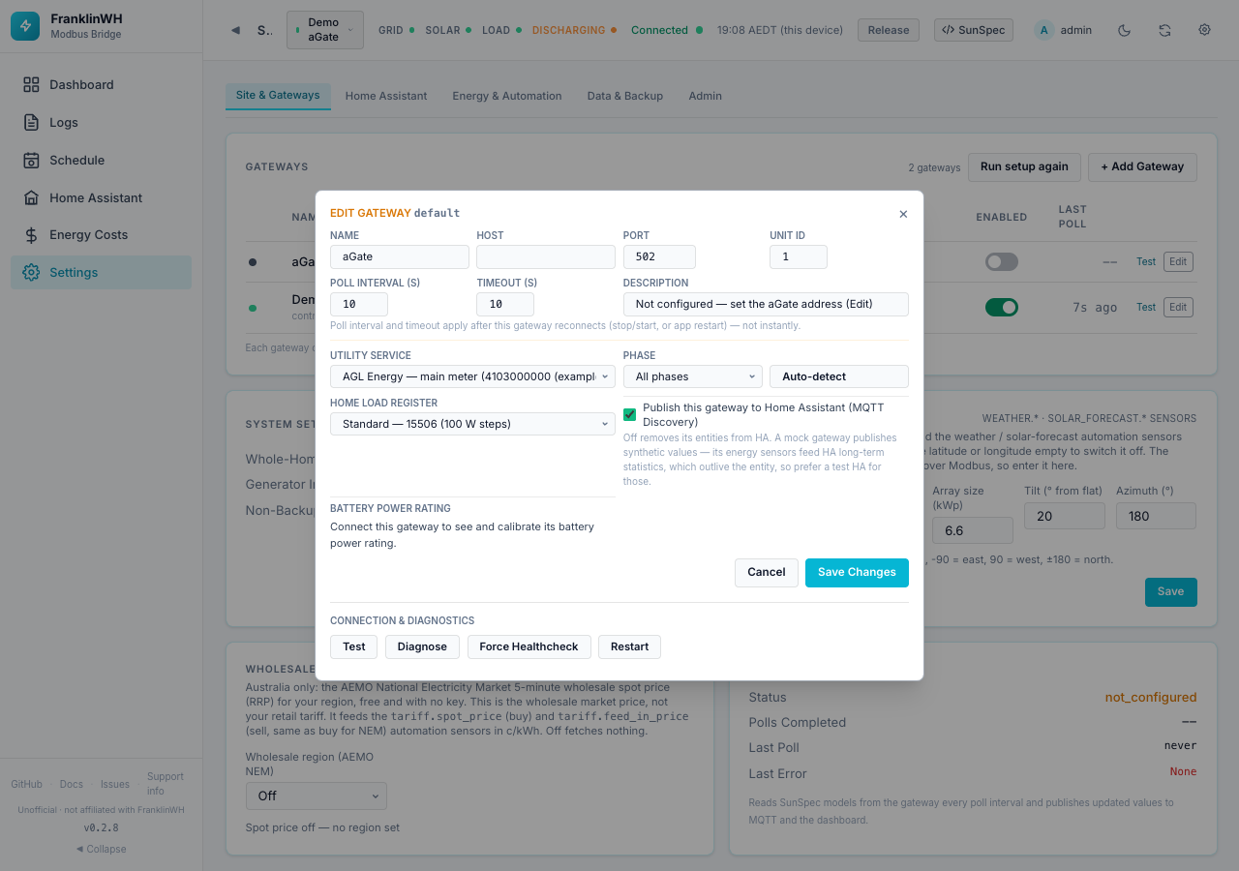
Task: Expand the Phase dropdown
Action: [x=693, y=376]
